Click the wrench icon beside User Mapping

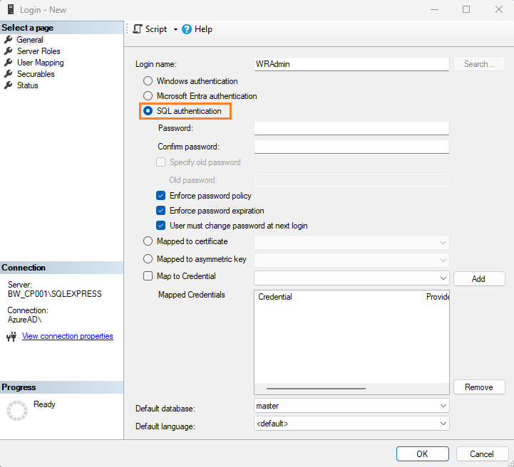(8, 63)
